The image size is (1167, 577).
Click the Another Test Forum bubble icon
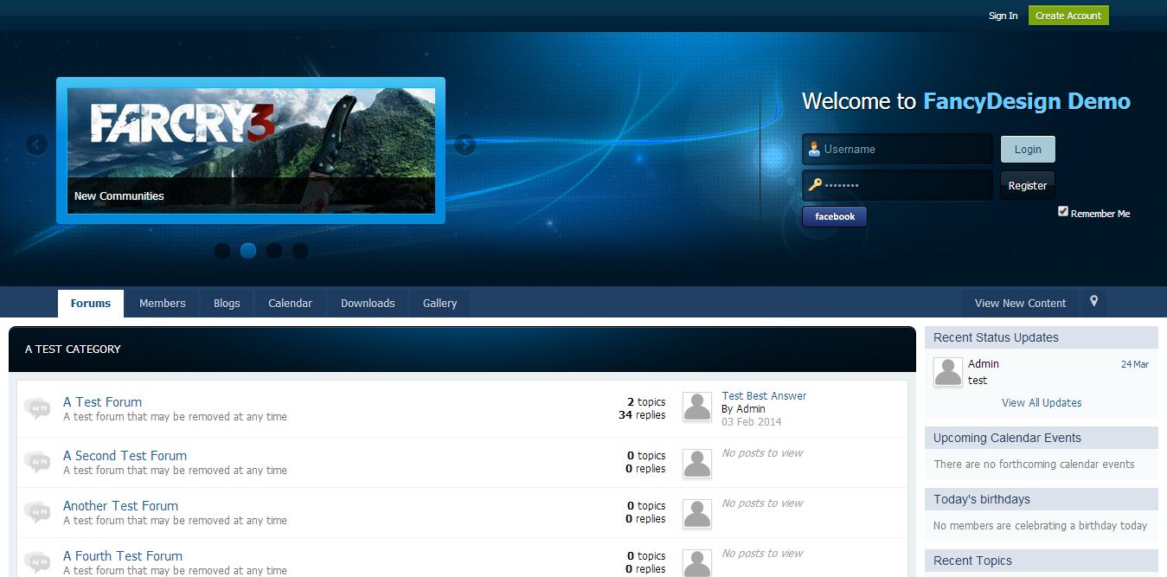point(37,512)
